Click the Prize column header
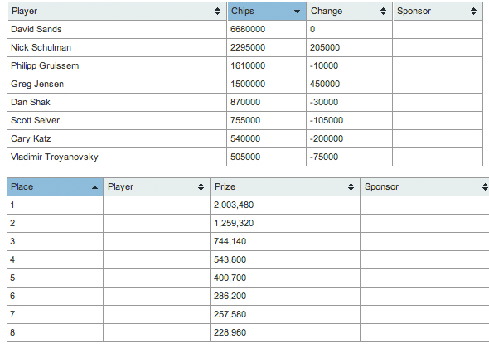Viewport: 489px width, 348px height. point(285,186)
